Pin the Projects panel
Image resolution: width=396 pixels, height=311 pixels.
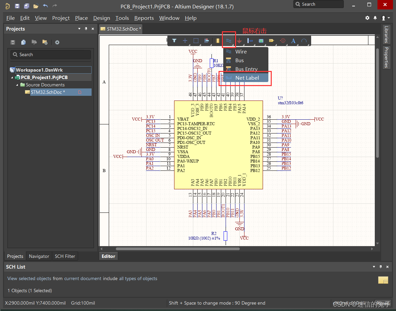(86, 29)
